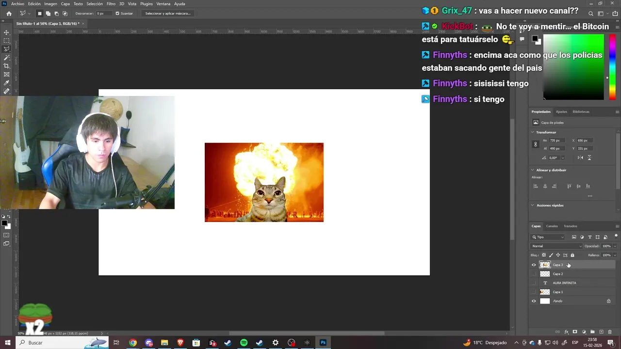Open the Opacidad slider dropdown
Viewport: 621px width, 349px height.
615,246
